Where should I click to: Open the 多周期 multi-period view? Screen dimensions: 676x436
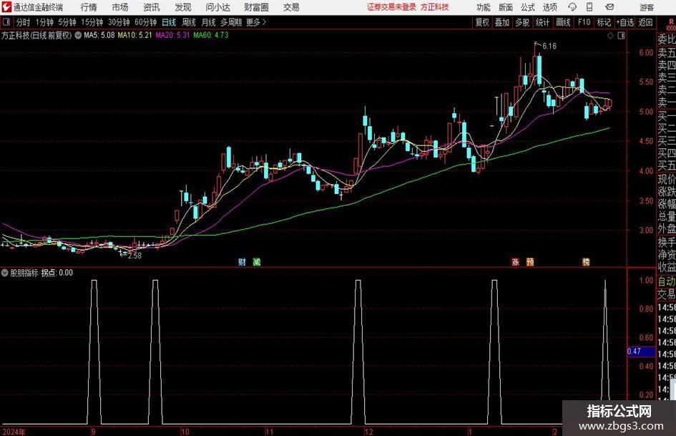click(x=231, y=22)
